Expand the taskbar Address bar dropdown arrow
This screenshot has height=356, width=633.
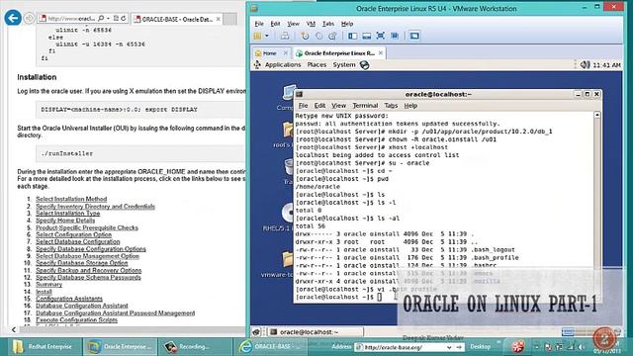pos(449,347)
